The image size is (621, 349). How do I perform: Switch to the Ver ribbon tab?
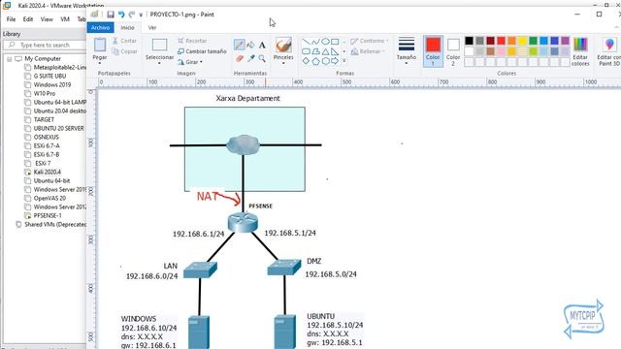tap(152, 28)
